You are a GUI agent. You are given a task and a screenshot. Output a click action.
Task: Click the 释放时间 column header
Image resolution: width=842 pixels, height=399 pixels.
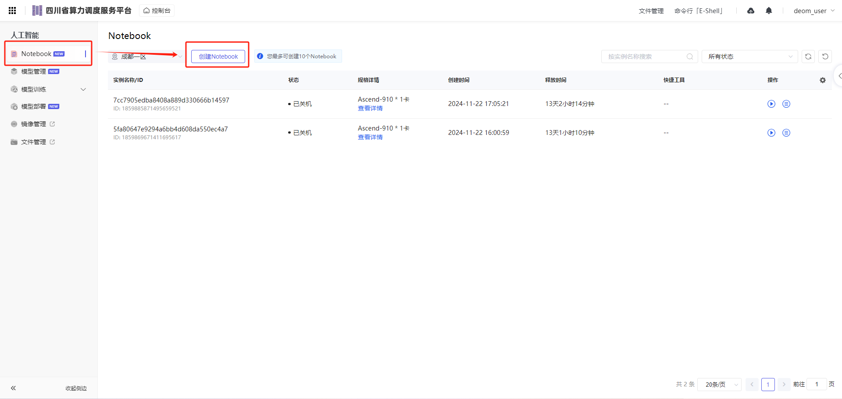click(556, 80)
